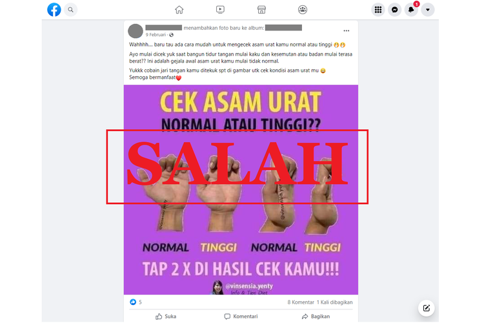
Task: Click the Komentari button
Action: [x=241, y=316]
